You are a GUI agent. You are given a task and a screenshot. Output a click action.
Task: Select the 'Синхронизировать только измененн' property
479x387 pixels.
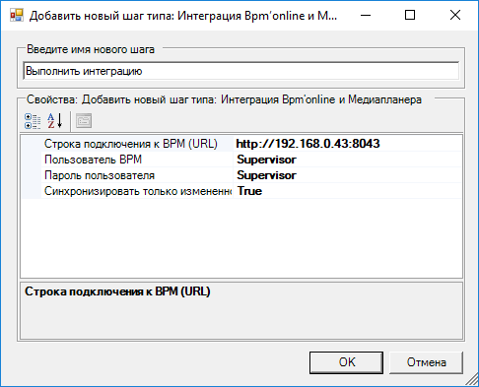pos(138,191)
